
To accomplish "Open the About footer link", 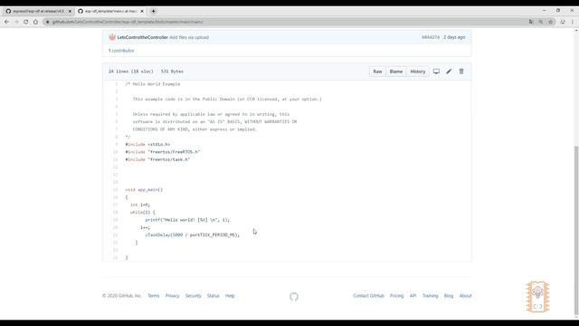I will point(465,296).
